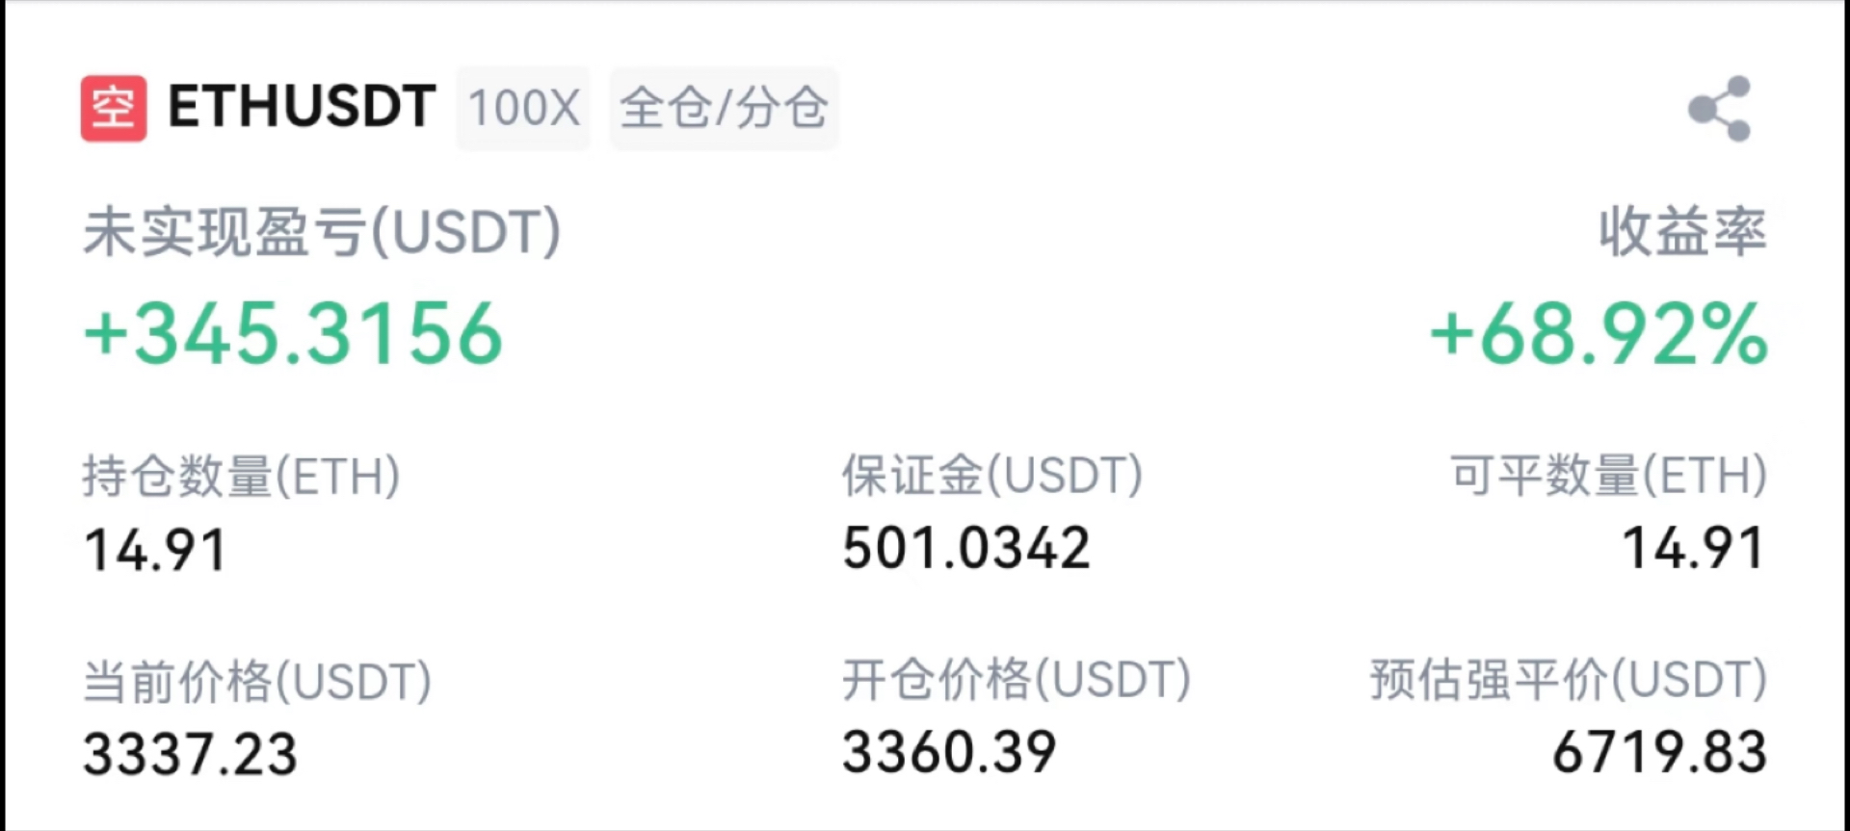Select the closable quantity 14.91 value

[1693, 546]
